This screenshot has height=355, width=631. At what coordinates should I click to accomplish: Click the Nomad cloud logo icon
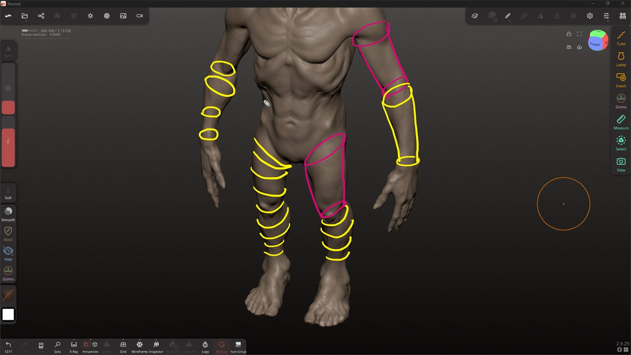8,16
